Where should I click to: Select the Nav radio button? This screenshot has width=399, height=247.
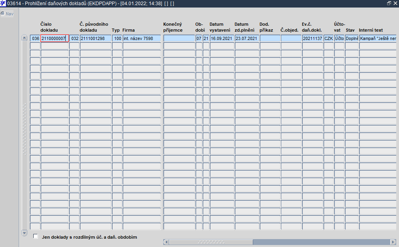click(x=3, y=13)
